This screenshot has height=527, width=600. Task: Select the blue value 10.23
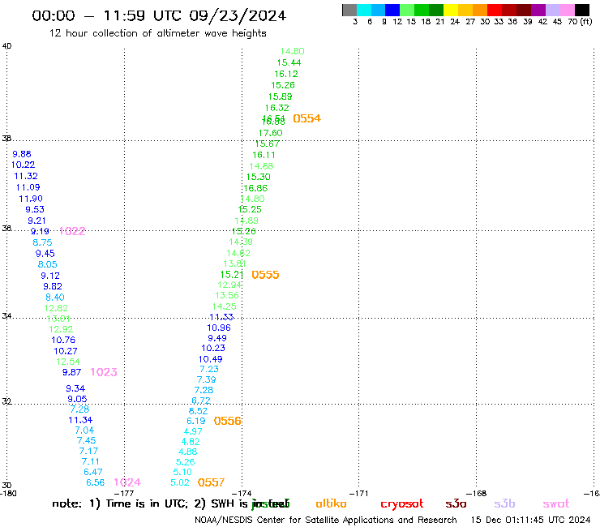(x=213, y=349)
